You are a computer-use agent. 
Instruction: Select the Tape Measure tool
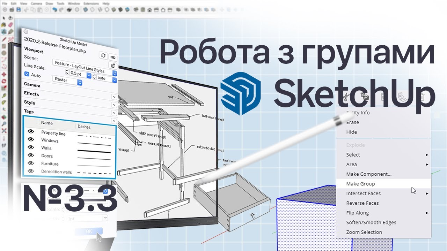[x=4, y=96]
